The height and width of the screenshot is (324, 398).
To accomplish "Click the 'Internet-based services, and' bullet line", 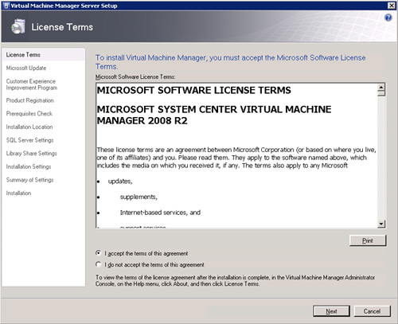I will coord(160,213).
